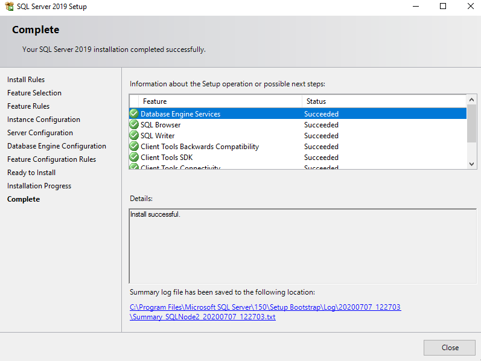Click the Database Engine Configuration step
Viewport: 481px width, 361px height.
pyautogui.click(x=57, y=146)
